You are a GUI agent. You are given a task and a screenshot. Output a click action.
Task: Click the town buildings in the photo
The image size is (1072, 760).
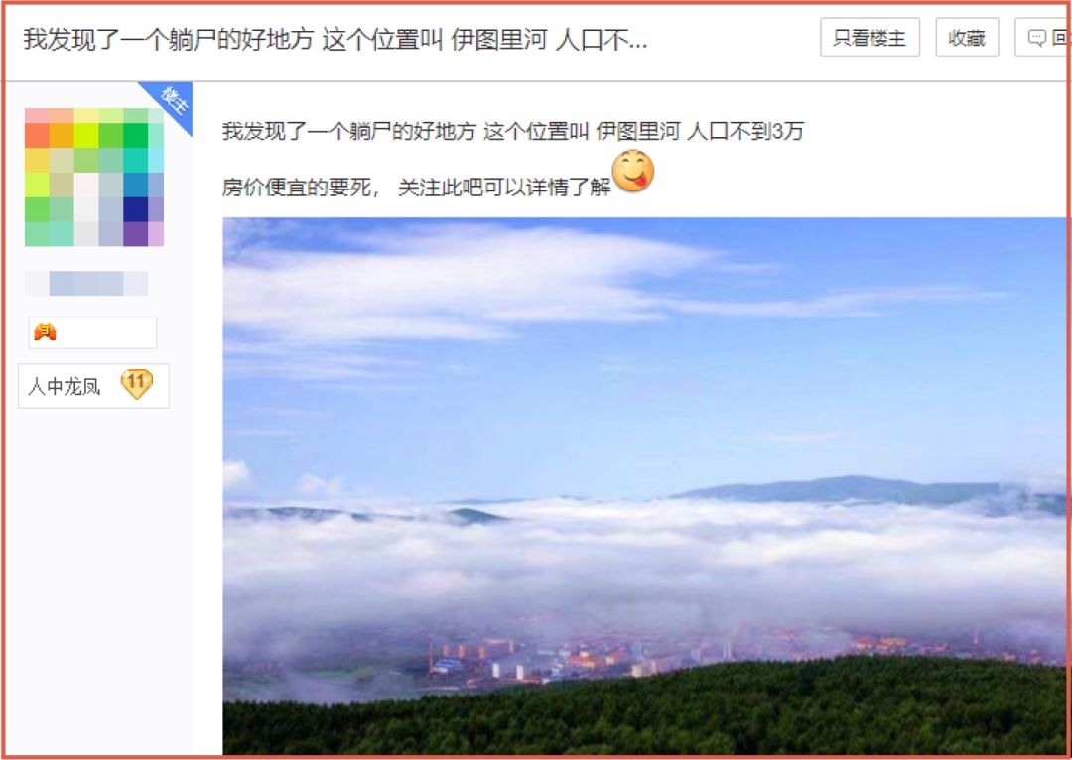click(x=615, y=656)
